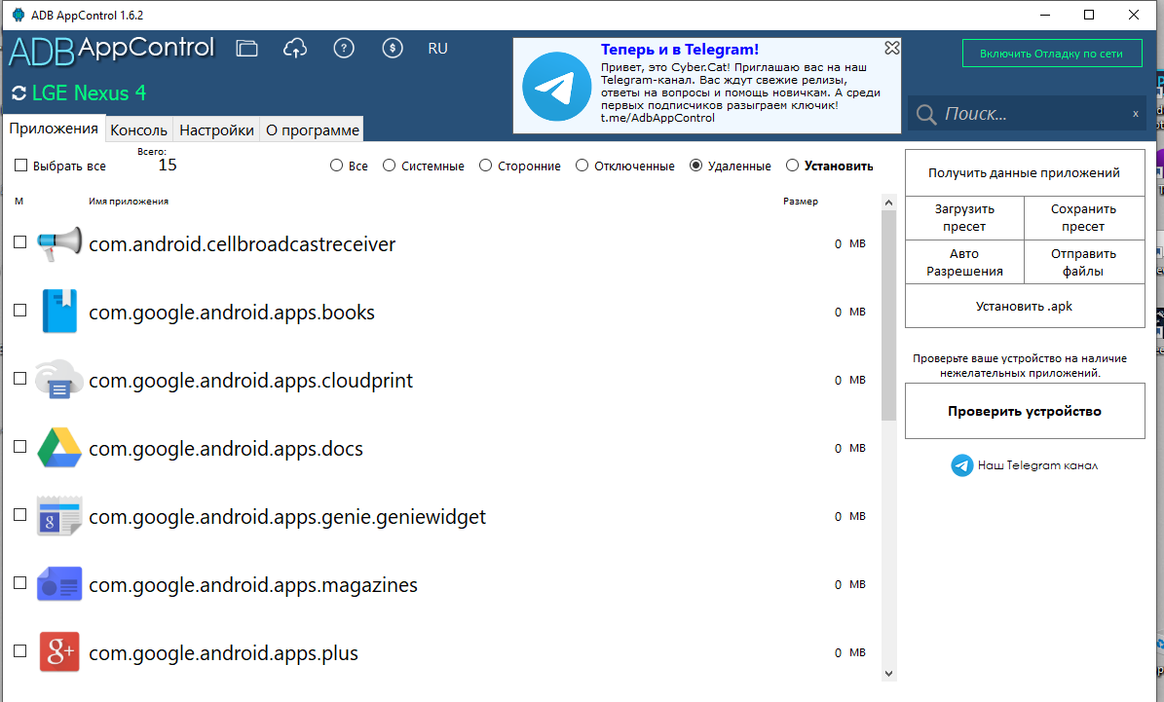
Task: Select the Удаленные radio filter
Action: (x=695, y=166)
